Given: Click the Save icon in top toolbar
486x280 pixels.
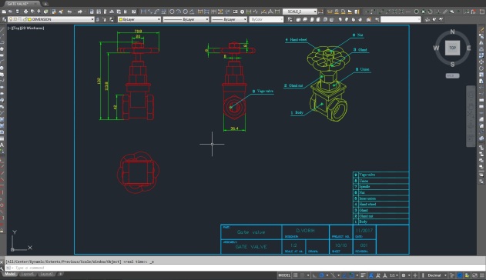Looking at the screenshot, I should click(18, 12).
